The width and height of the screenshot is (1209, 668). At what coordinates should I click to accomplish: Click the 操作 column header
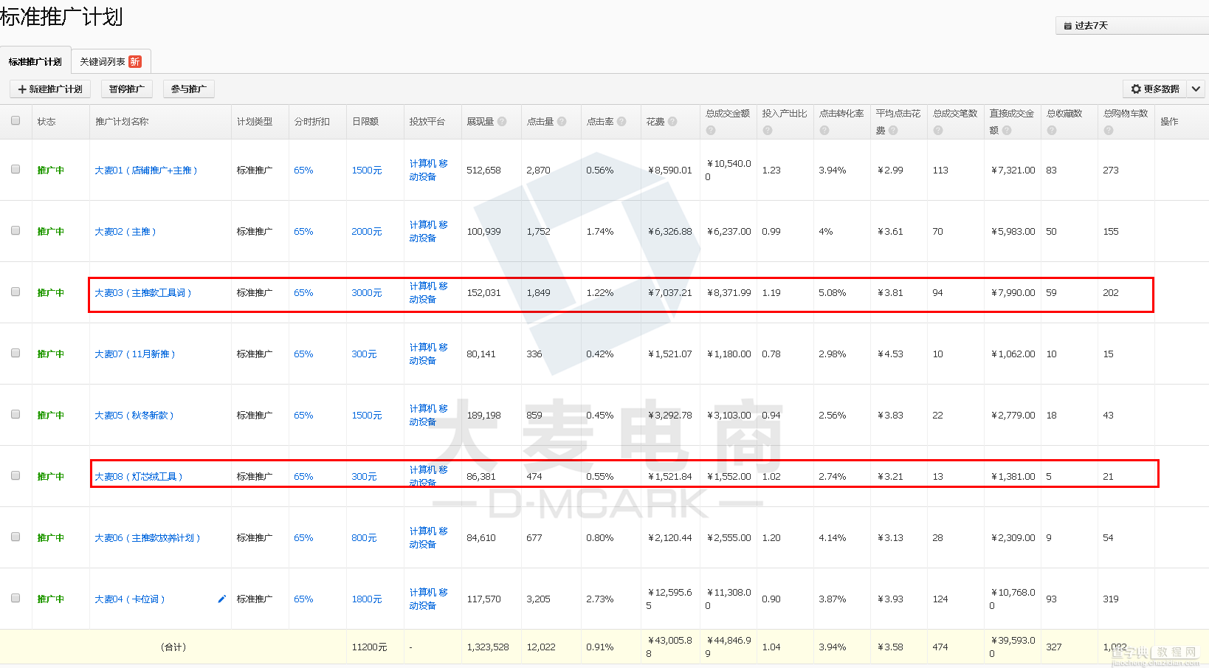1169,122
